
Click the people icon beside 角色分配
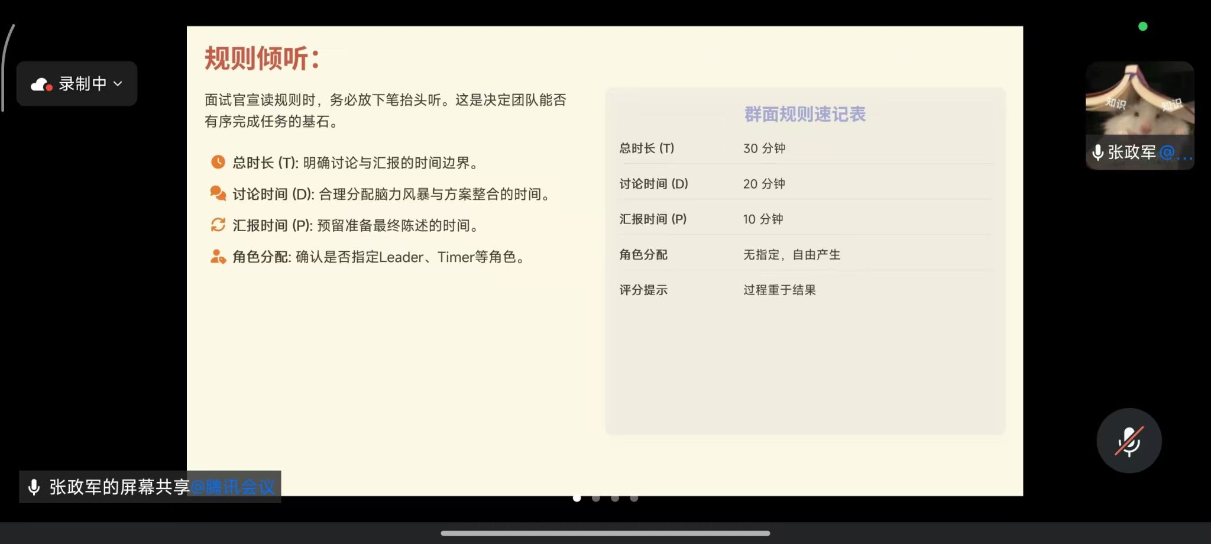218,257
